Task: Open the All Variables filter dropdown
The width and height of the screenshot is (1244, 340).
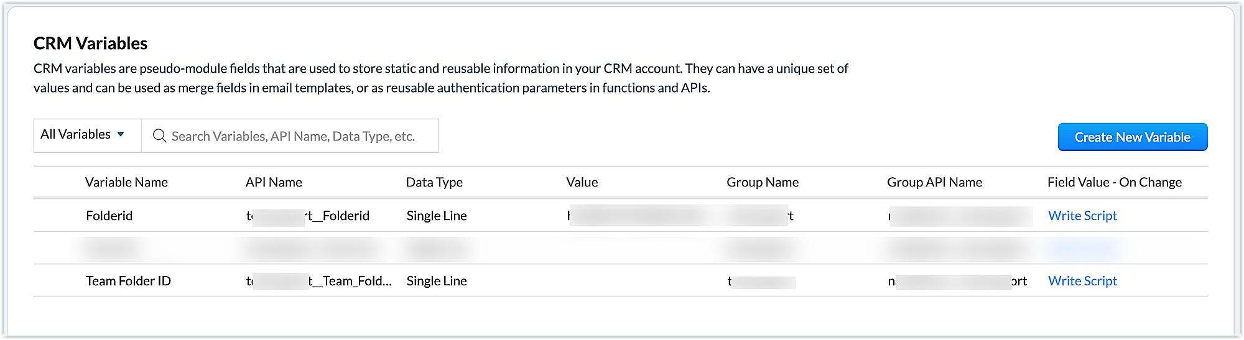Action: point(83,135)
